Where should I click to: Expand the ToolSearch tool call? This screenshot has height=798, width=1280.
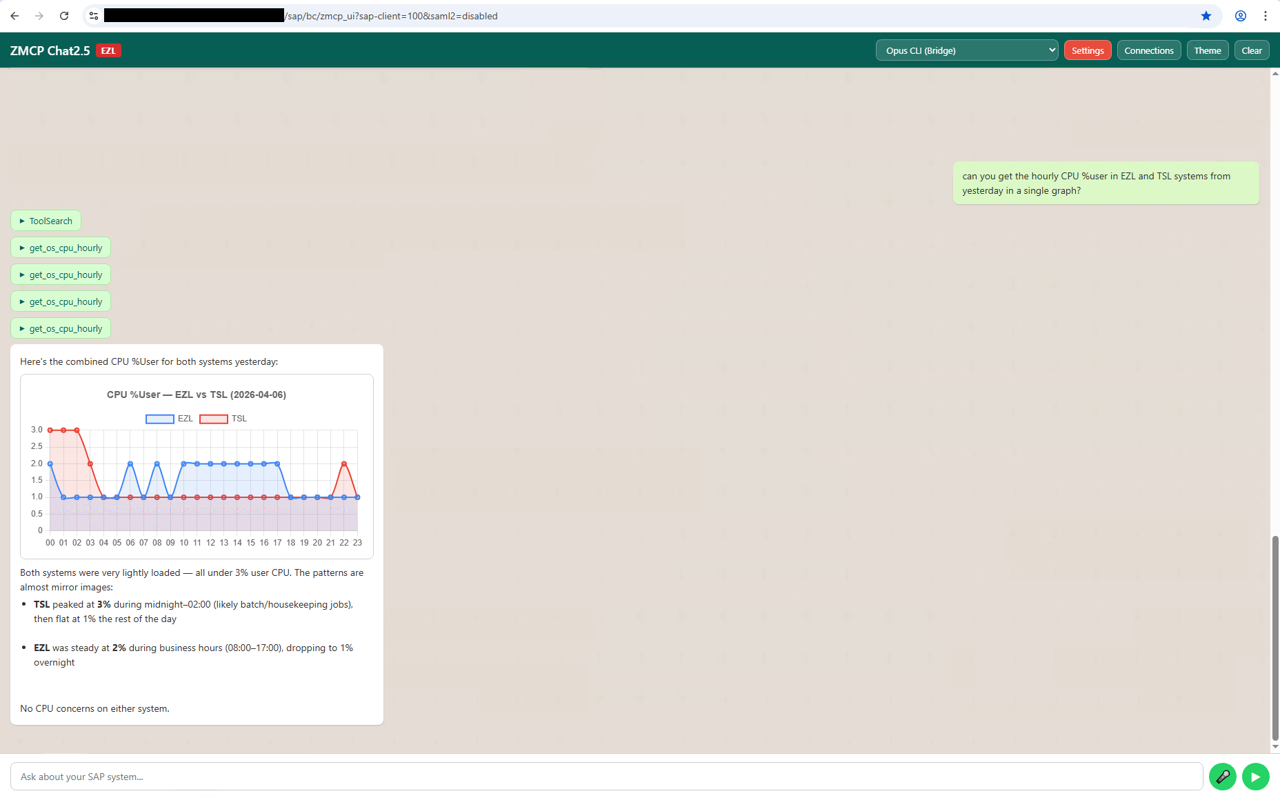46,221
